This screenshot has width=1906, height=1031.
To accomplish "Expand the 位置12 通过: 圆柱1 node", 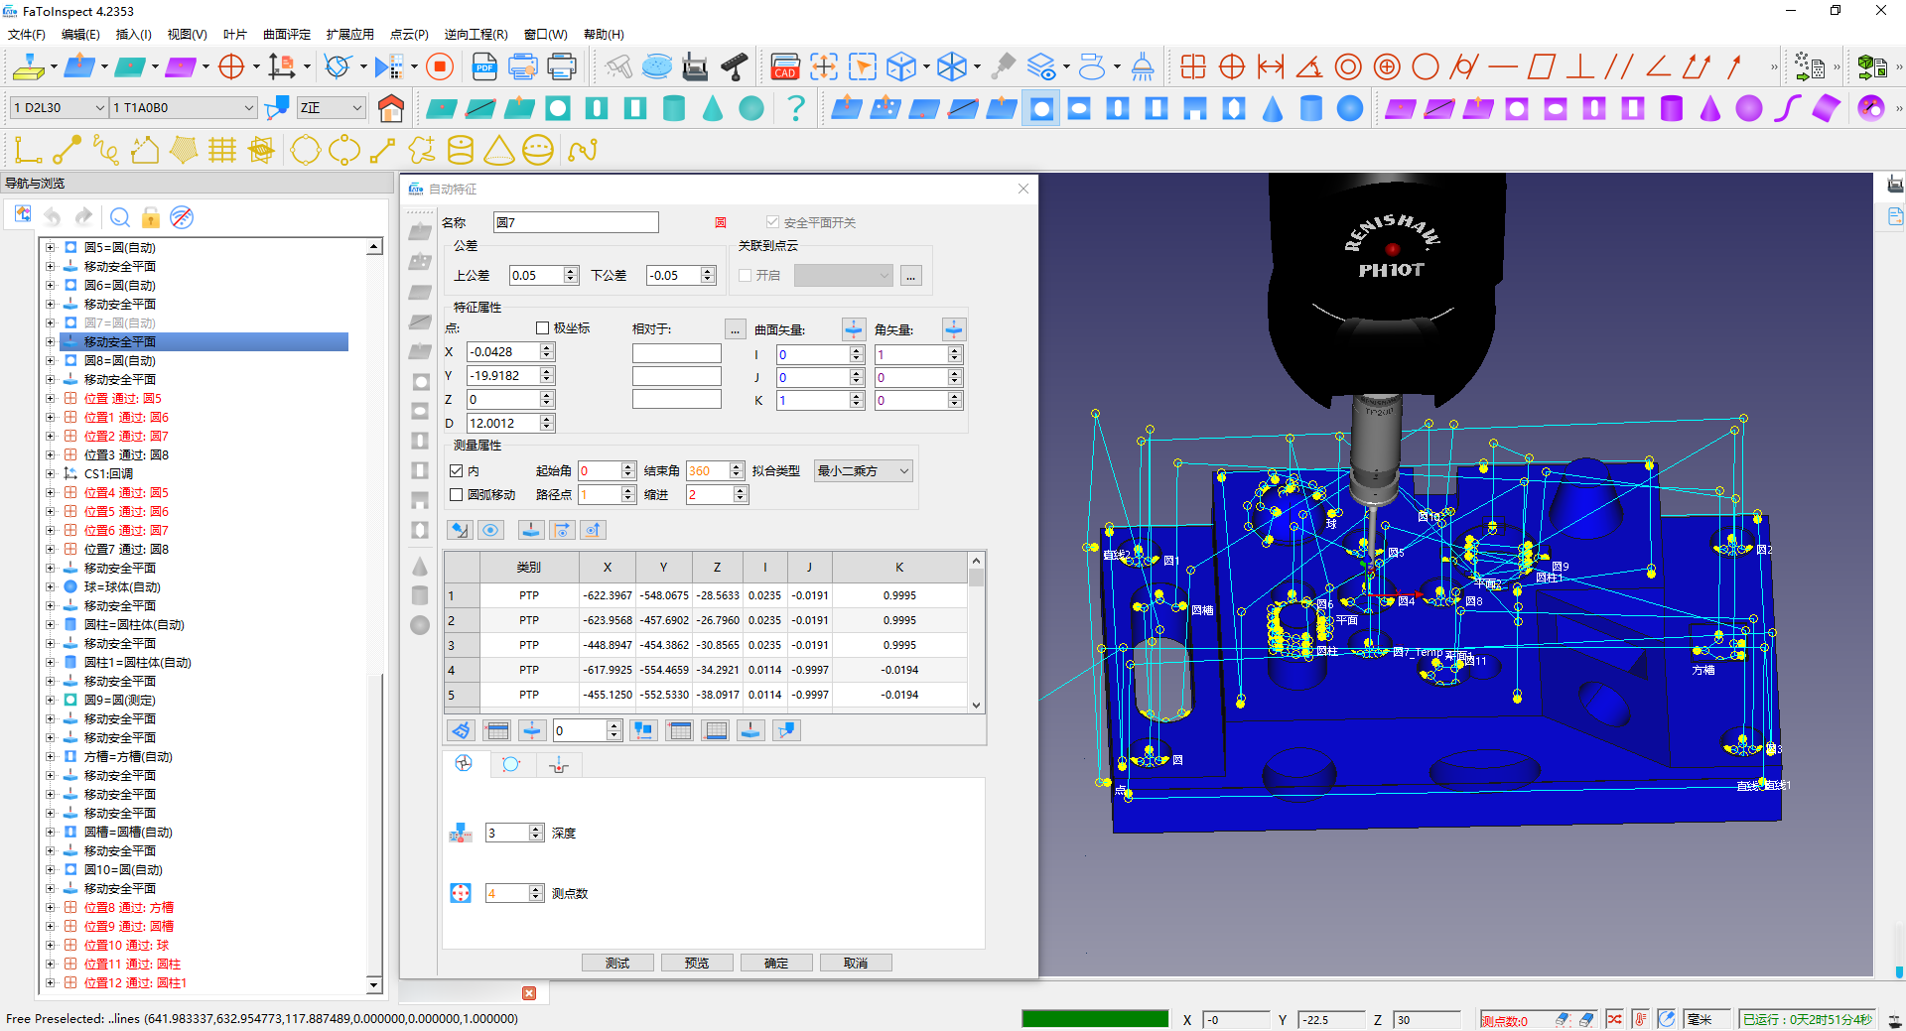I will point(50,983).
